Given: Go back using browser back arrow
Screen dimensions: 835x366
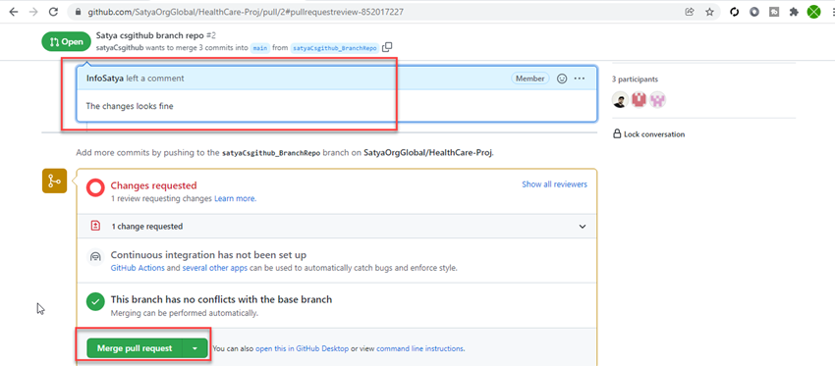Looking at the screenshot, I should point(13,12).
